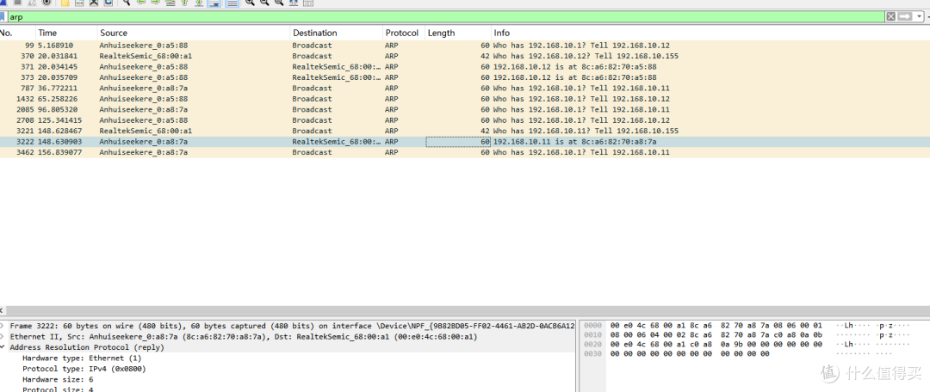Jump to the last packet

tap(199, 3)
